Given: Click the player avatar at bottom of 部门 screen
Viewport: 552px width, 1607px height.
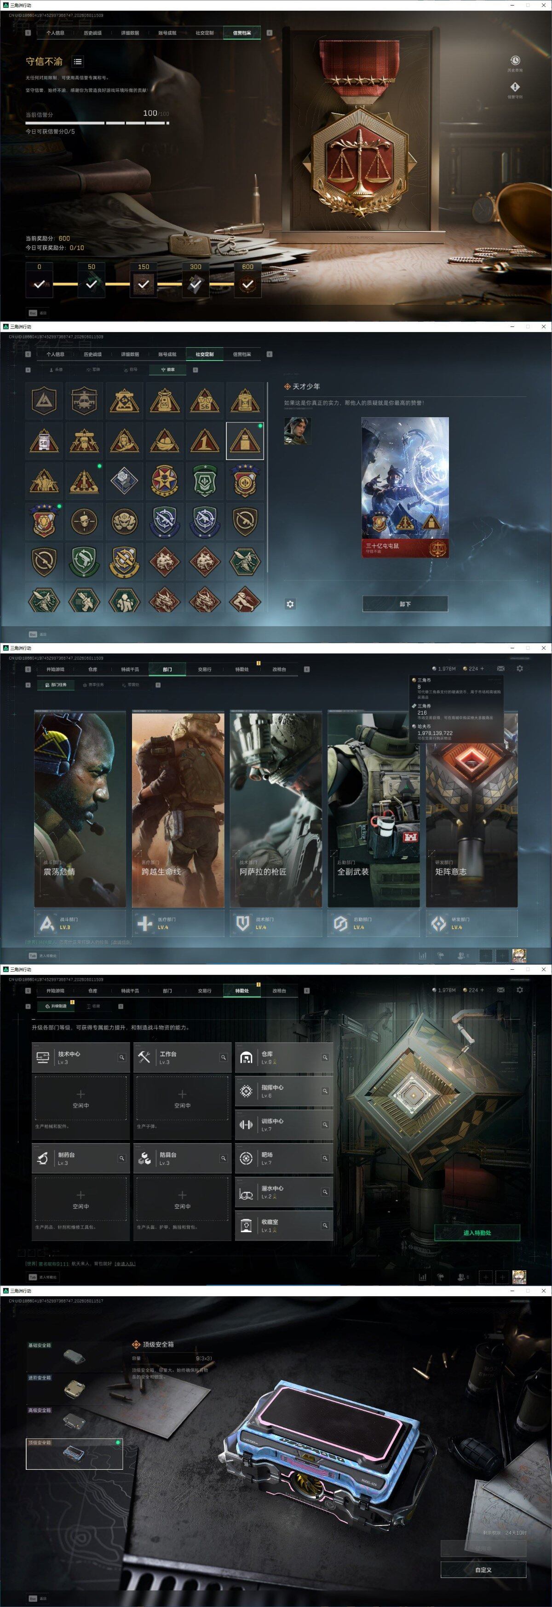Looking at the screenshot, I should (x=519, y=955).
